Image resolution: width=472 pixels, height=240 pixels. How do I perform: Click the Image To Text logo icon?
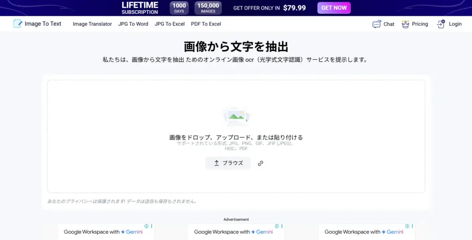(x=18, y=23)
